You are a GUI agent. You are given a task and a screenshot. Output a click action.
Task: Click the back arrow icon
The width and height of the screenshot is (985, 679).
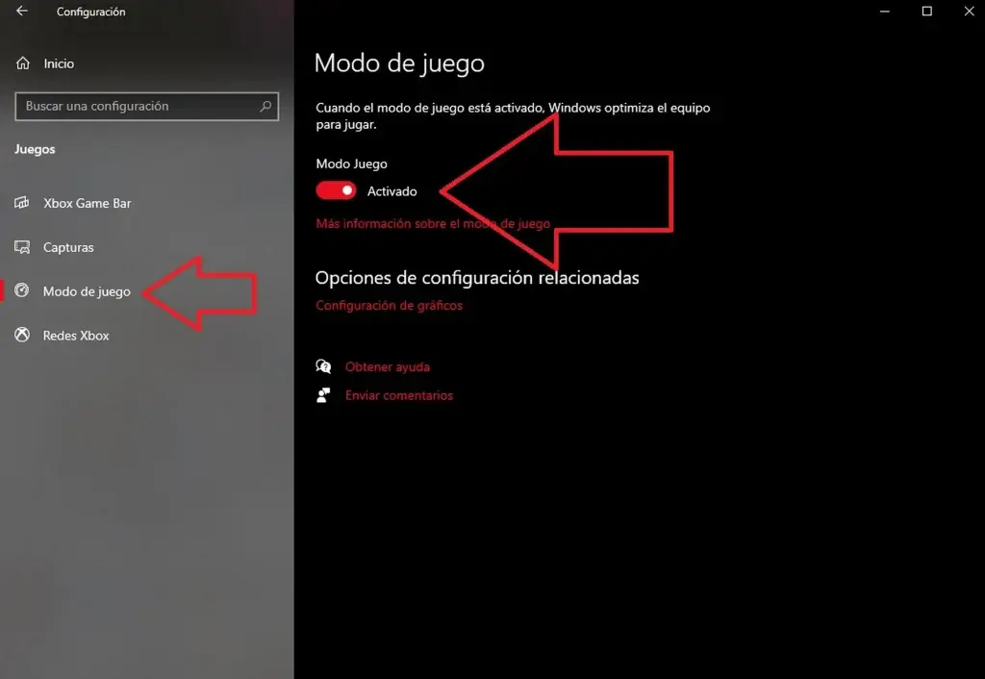(x=22, y=11)
